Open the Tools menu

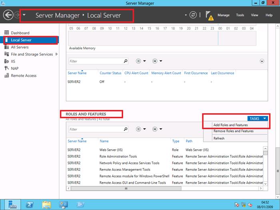(240, 15)
